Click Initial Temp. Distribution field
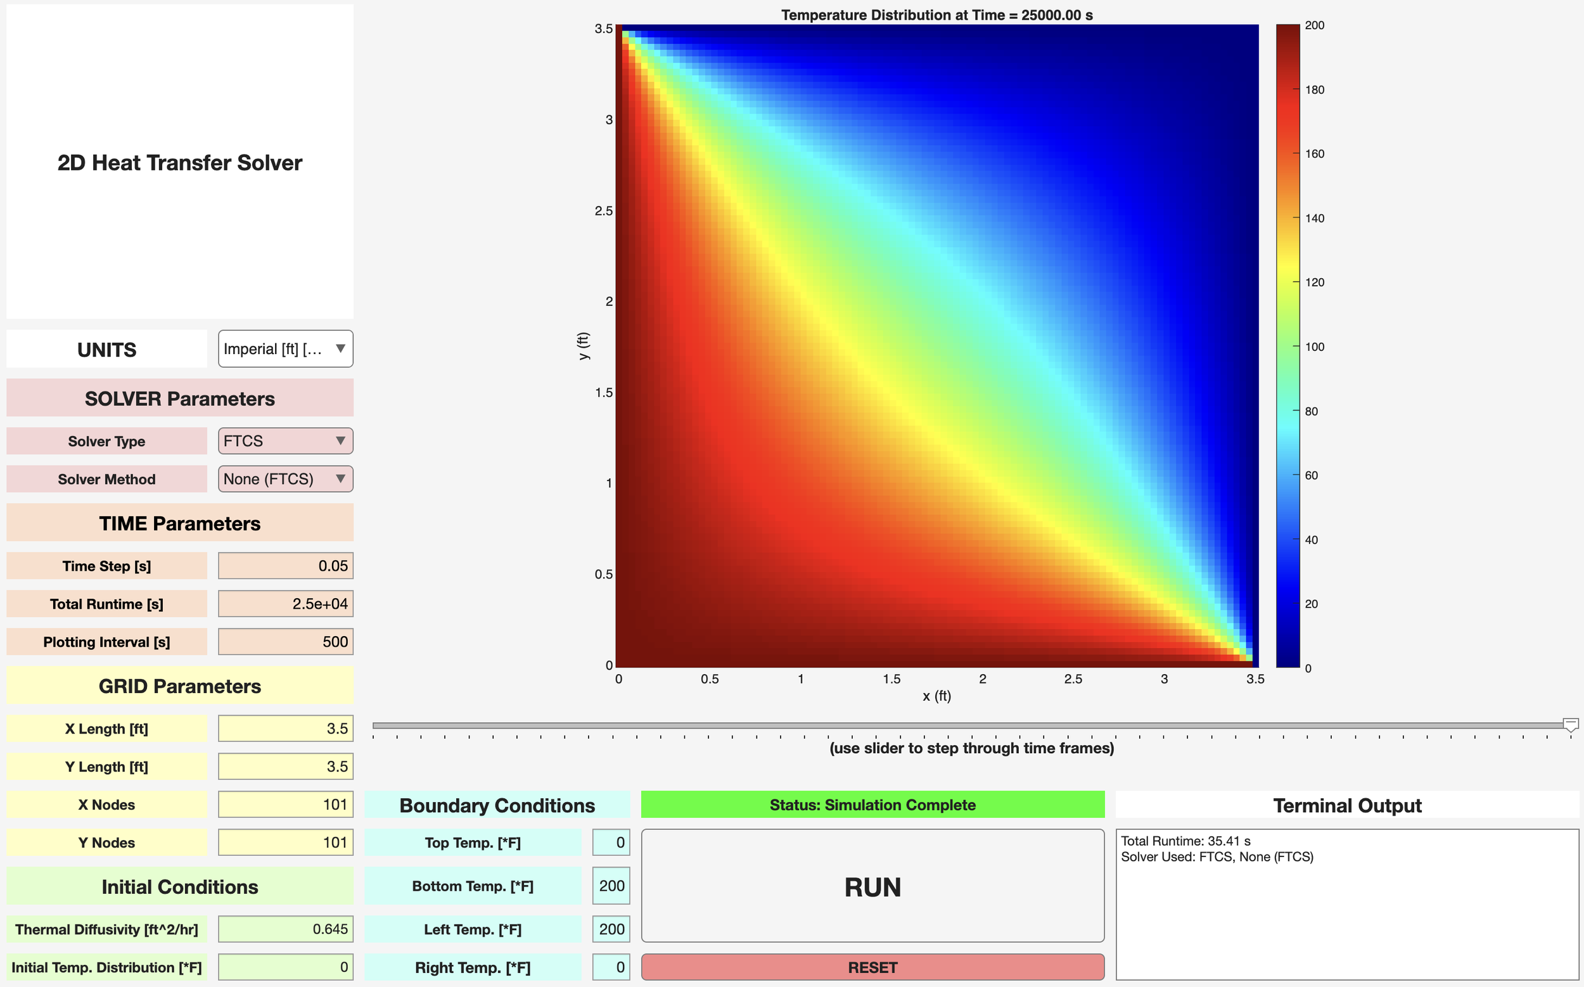1584x987 pixels. pos(285,967)
